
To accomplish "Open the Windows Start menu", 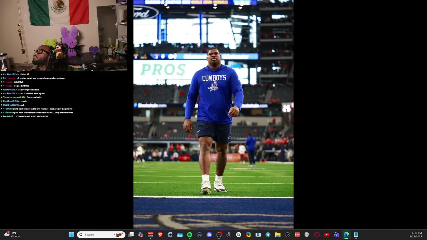I will [71, 235].
